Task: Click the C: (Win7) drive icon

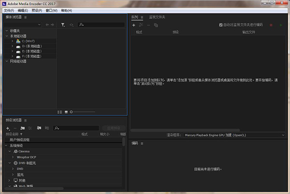Action: [x=18, y=41]
